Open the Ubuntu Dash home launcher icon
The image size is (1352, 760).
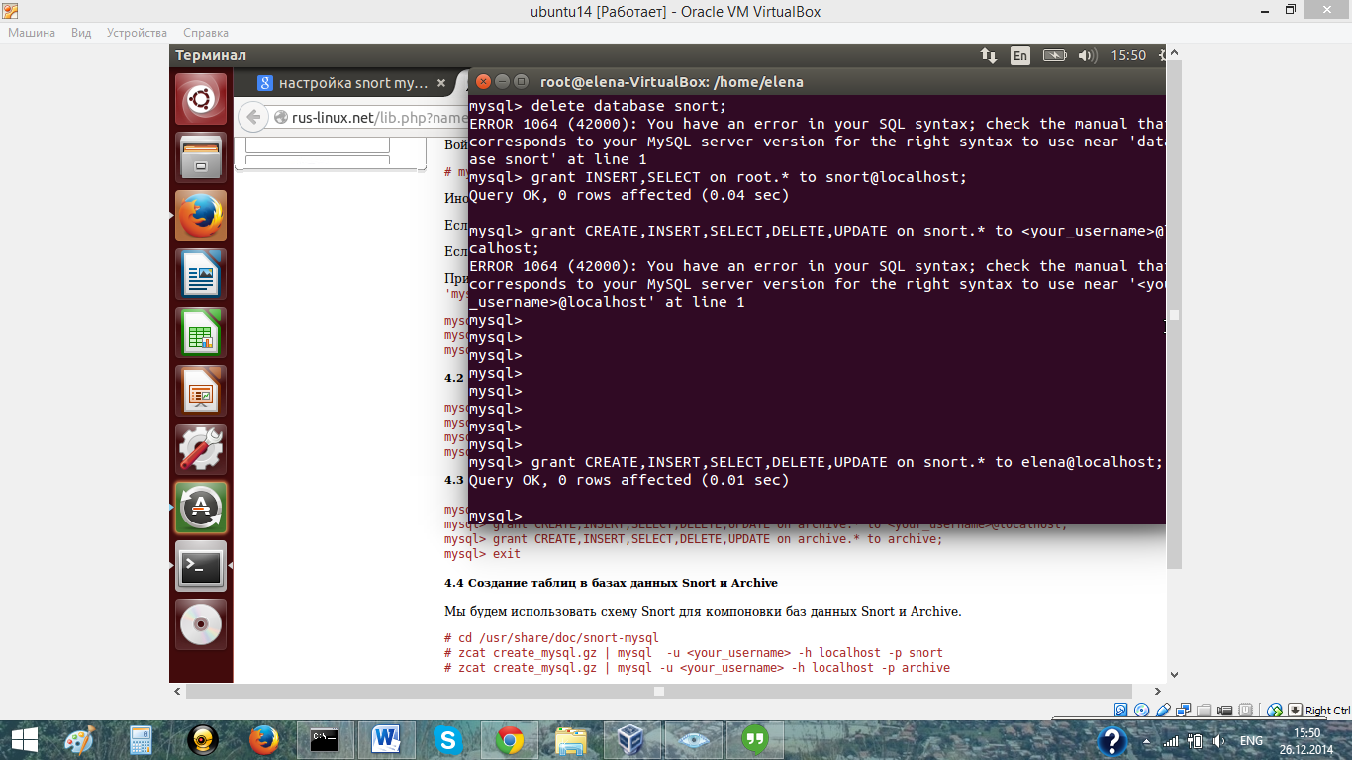(201, 99)
